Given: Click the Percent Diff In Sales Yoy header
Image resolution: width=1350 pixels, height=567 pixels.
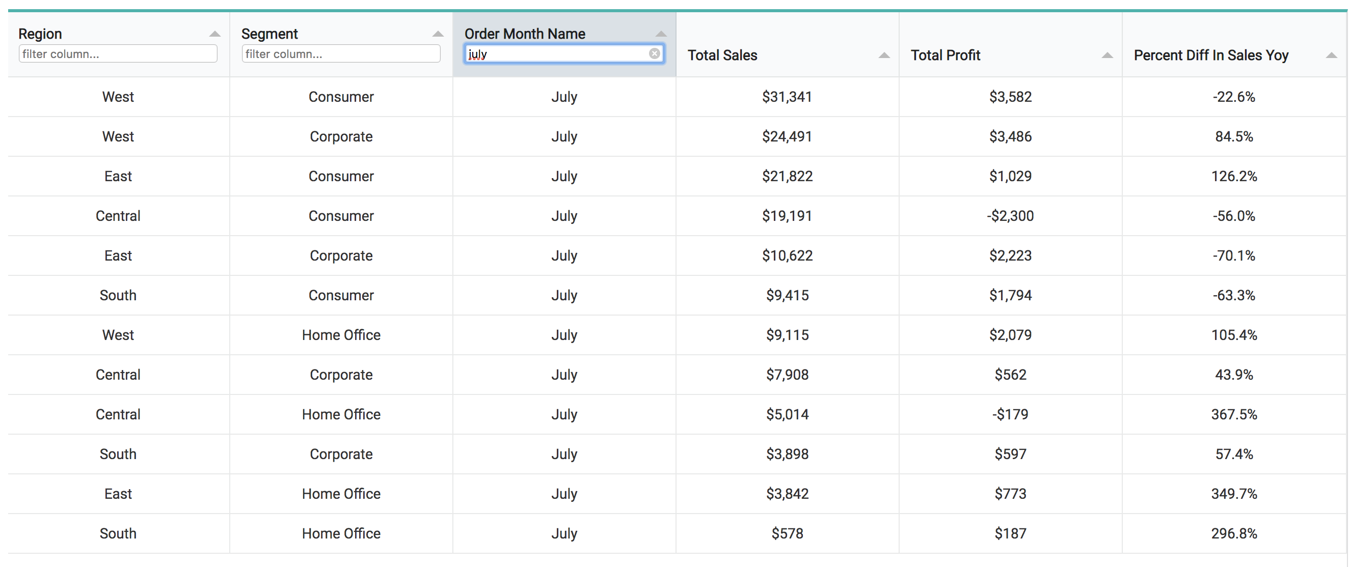Looking at the screenshot, I should (x=1210, y=55).
